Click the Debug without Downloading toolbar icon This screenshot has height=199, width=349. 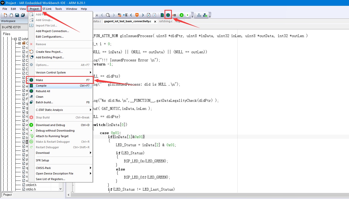188,15
